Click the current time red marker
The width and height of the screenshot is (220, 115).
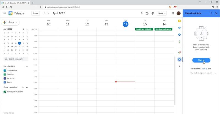click(x=116, y=82)
